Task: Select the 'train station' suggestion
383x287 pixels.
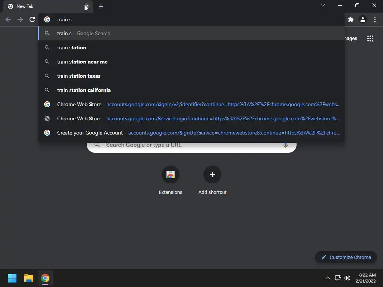Action: [x=191, y=47]
